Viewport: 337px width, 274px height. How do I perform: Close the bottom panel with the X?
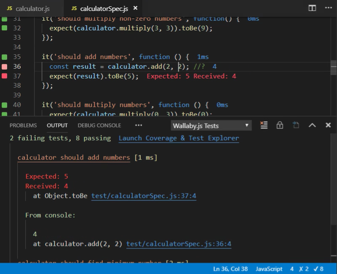328,125
